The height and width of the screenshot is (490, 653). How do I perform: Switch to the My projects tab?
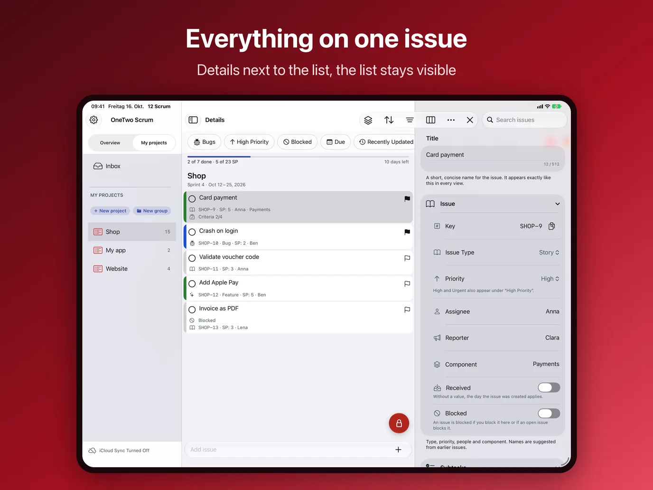click(154, 143)
